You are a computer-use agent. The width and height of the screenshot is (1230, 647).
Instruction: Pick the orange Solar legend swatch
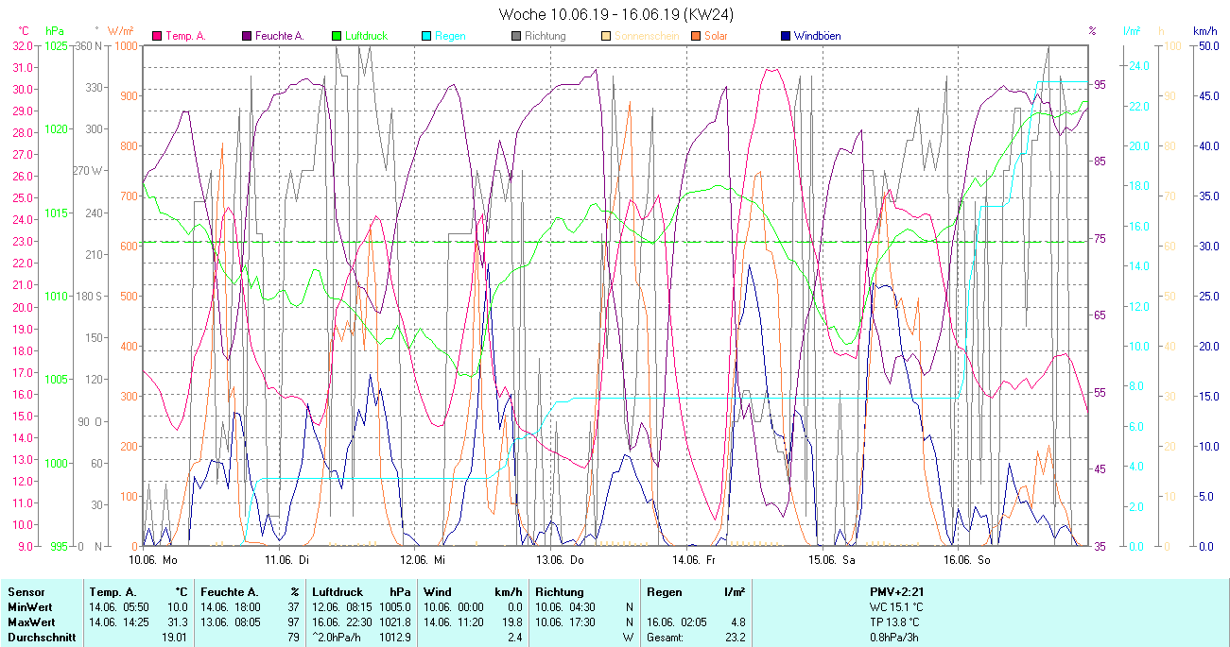[x=697, y=36]
